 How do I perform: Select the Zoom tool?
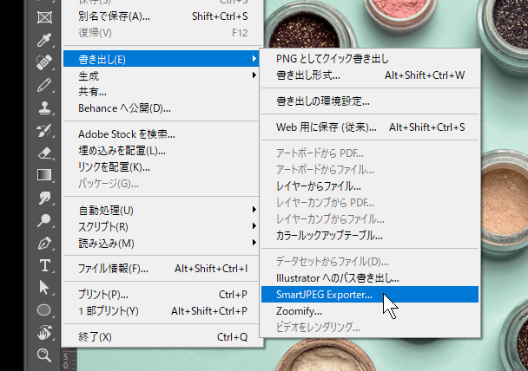click(x=44, y=355)
